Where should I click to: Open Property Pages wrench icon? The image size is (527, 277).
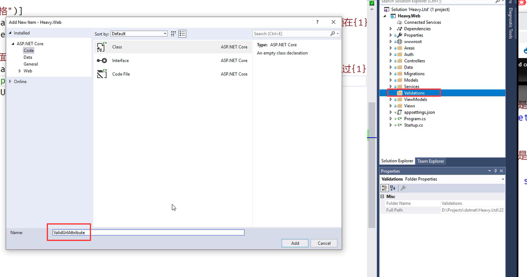pos(403,188)
